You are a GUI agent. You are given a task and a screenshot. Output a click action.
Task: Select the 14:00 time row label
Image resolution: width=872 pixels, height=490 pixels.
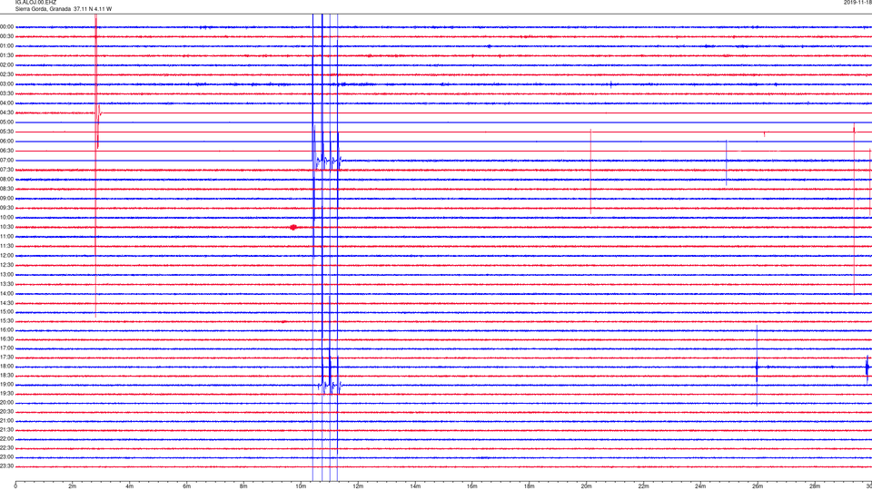[6, 294]
